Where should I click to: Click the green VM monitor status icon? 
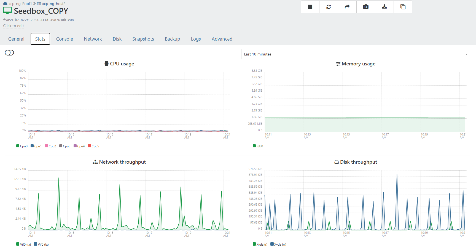7,11
